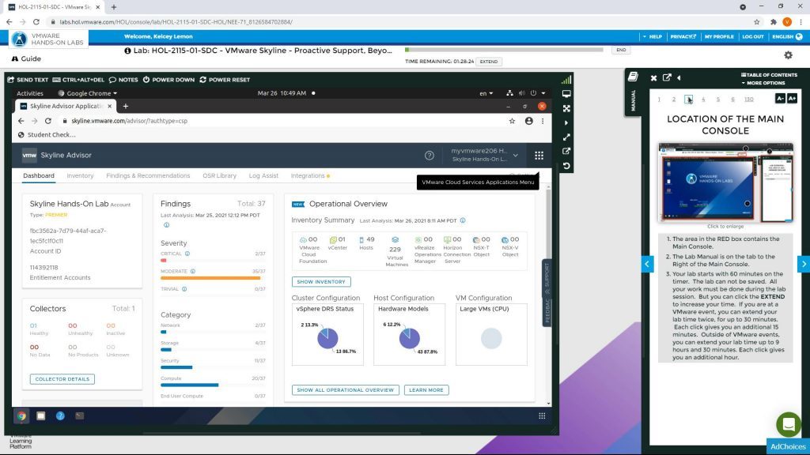Click Show All Operational Overview button

click(x=345, y=390)
